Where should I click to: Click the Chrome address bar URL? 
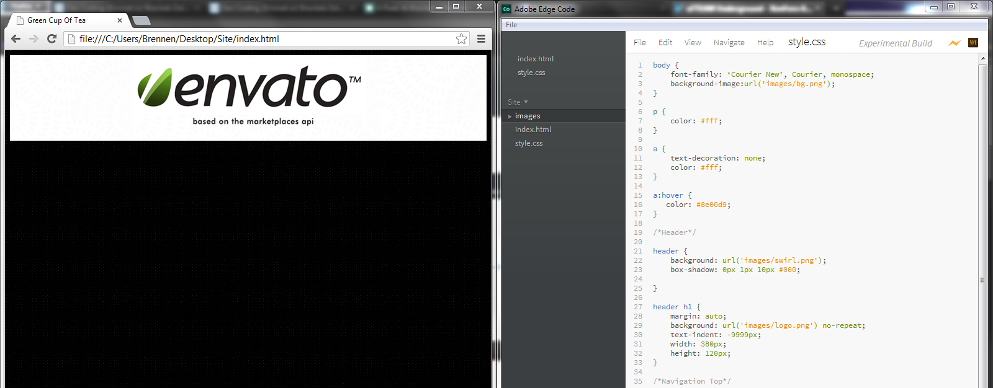(179, 38)
